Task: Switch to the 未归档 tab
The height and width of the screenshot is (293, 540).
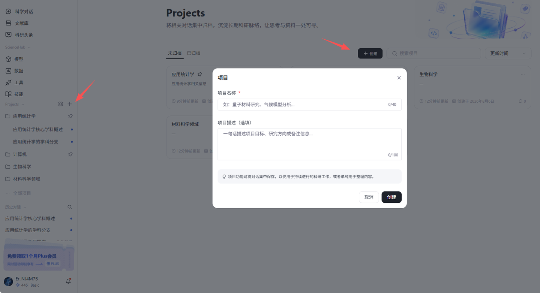Action: [x=175, y=53]
